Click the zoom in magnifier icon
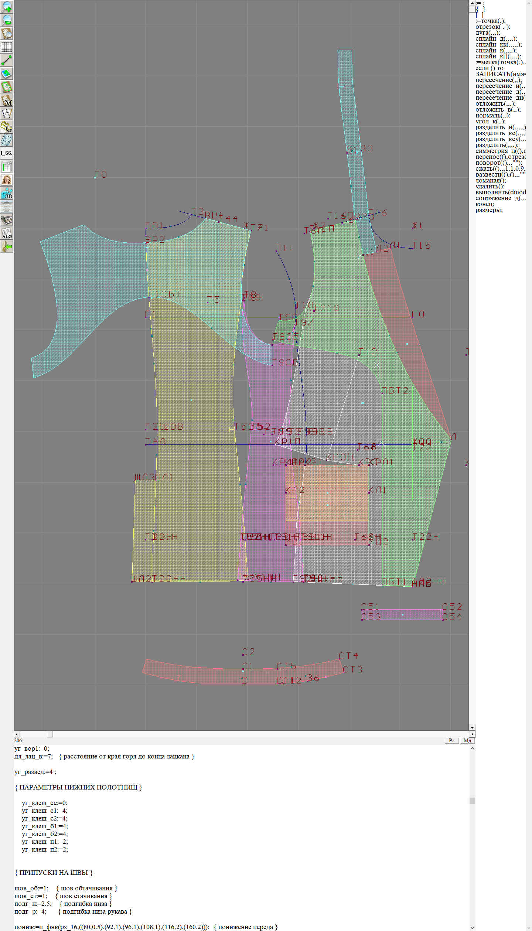 coord(7,7)
